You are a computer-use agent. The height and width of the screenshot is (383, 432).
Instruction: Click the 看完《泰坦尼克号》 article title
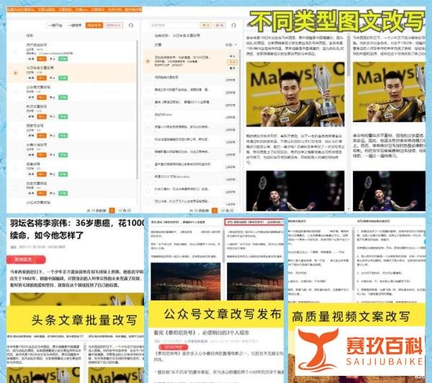[x=202, y=333]
